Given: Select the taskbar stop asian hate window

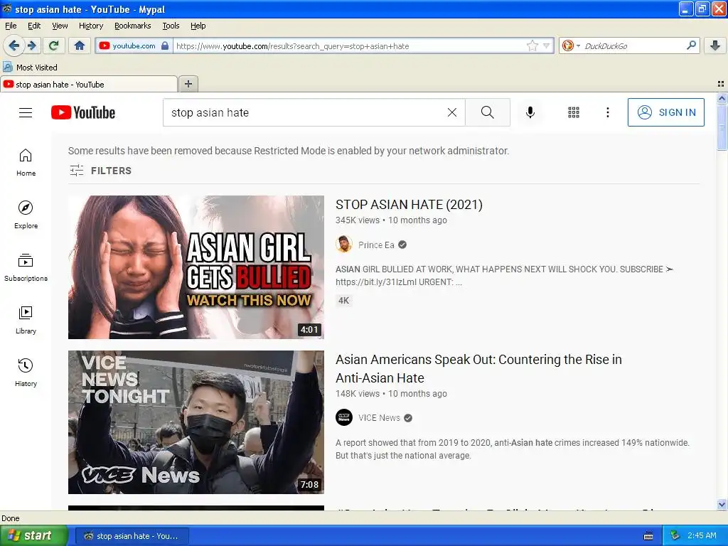Looking at the screenshot, I should click(132, 536).
